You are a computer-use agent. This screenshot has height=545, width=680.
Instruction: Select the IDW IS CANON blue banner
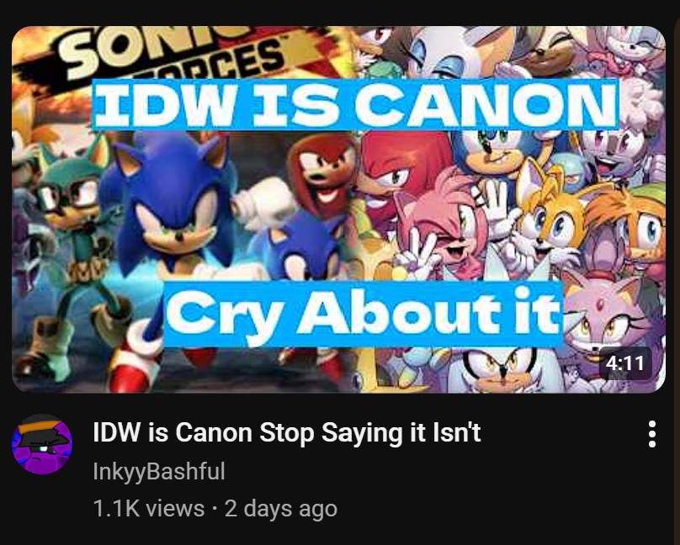click(x=356, y=104)
